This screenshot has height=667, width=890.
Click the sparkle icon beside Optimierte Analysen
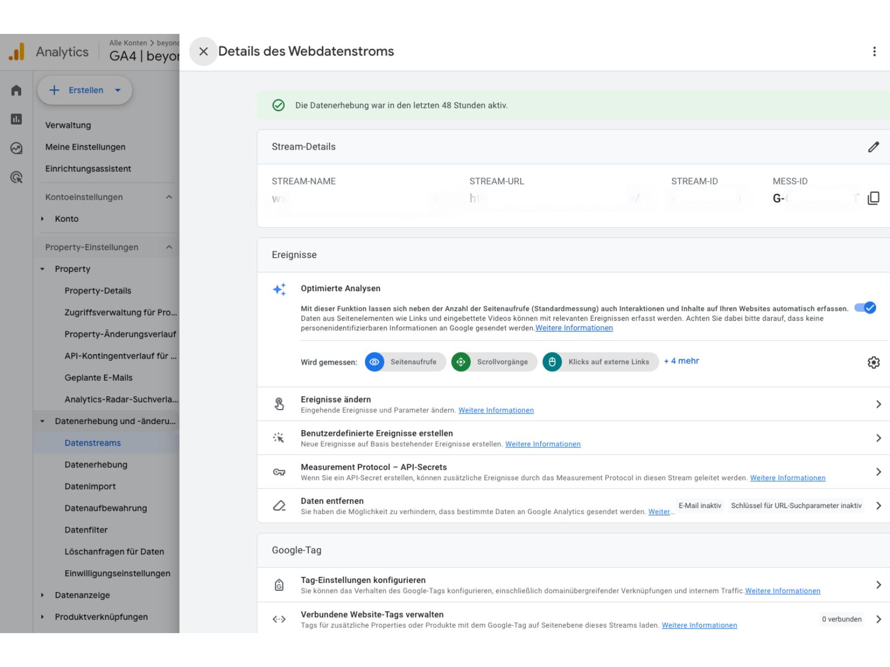279,289
